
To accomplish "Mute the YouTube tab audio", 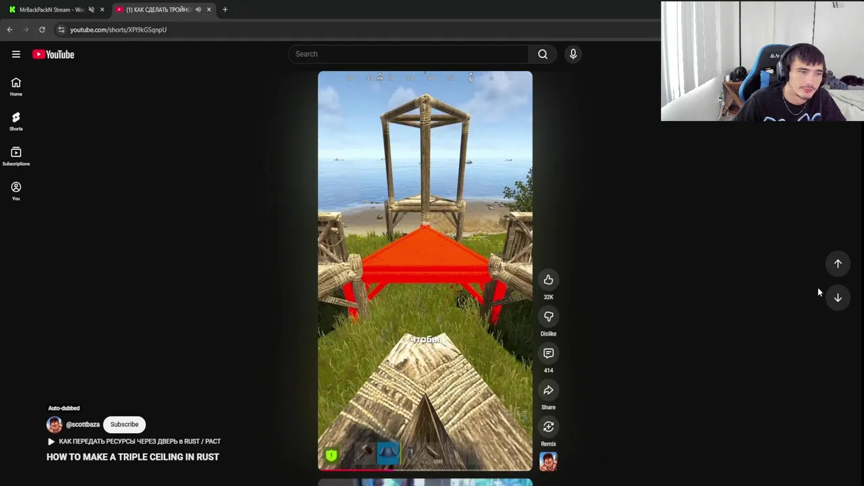I will (198, 9).
